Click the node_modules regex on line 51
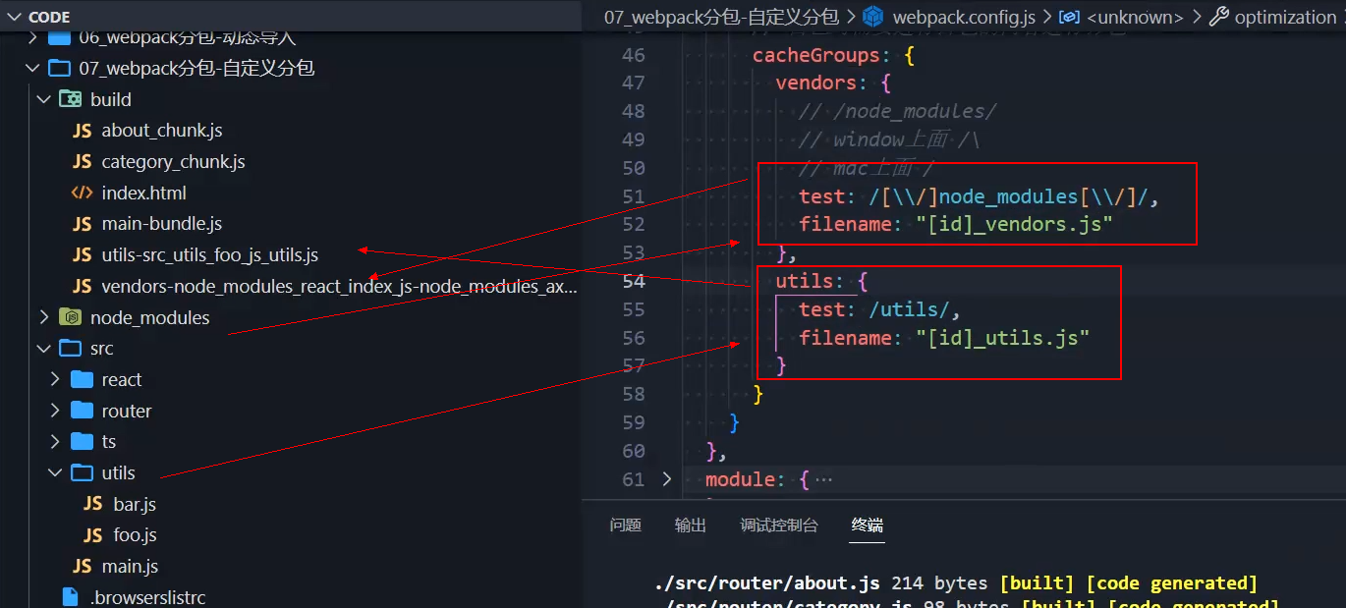 click(x=1009, y=196)
